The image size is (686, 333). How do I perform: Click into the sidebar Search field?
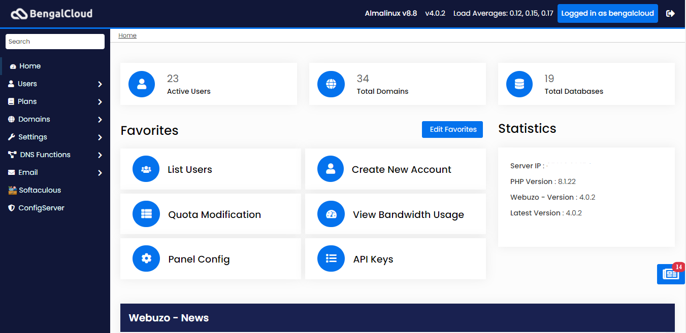55,42
